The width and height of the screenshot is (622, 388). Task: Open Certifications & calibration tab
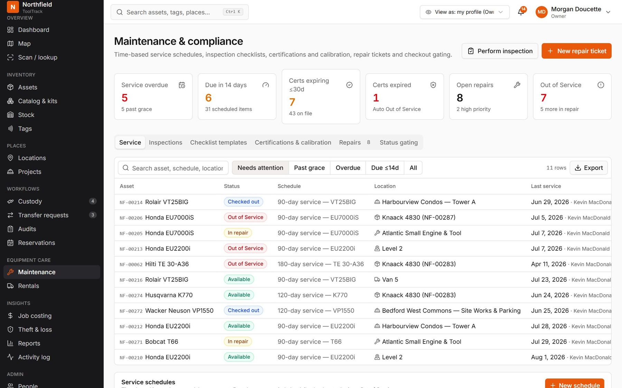click(293, 142)
